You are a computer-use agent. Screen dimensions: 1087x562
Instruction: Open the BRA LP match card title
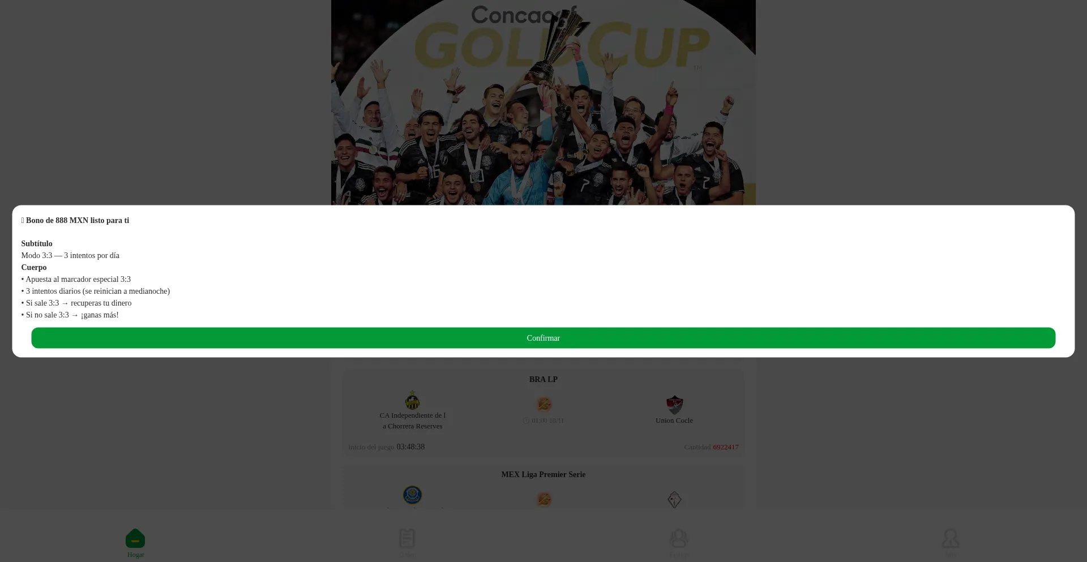pyautogui.click(x=543, y=379)
